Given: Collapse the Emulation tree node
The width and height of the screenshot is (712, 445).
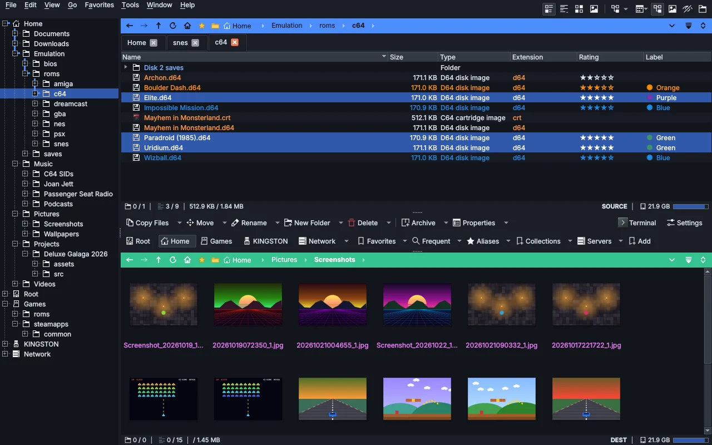Looking at the screenshot, I should coord(15,54).
